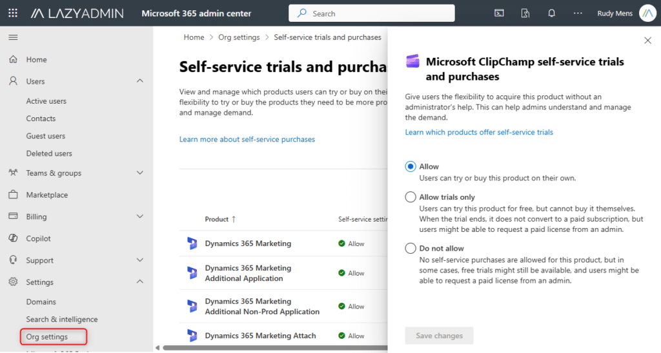
Task: Open Domains under Settings
Action: click(41, 301)
